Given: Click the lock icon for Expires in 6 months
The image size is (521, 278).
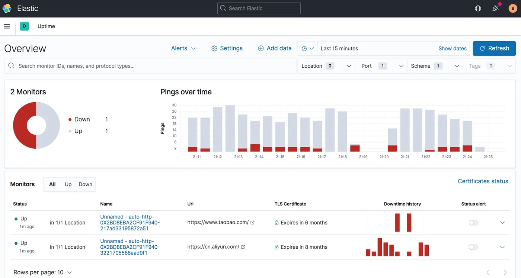Looking at the screenshot, I should point(277,223).
